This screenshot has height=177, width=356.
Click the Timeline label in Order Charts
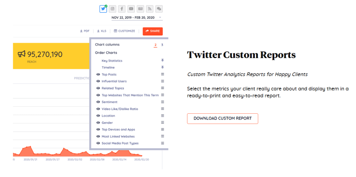108,67
